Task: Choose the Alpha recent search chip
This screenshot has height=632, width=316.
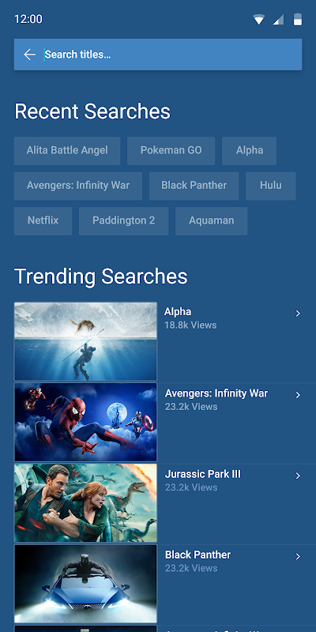Action: point(250,151)
